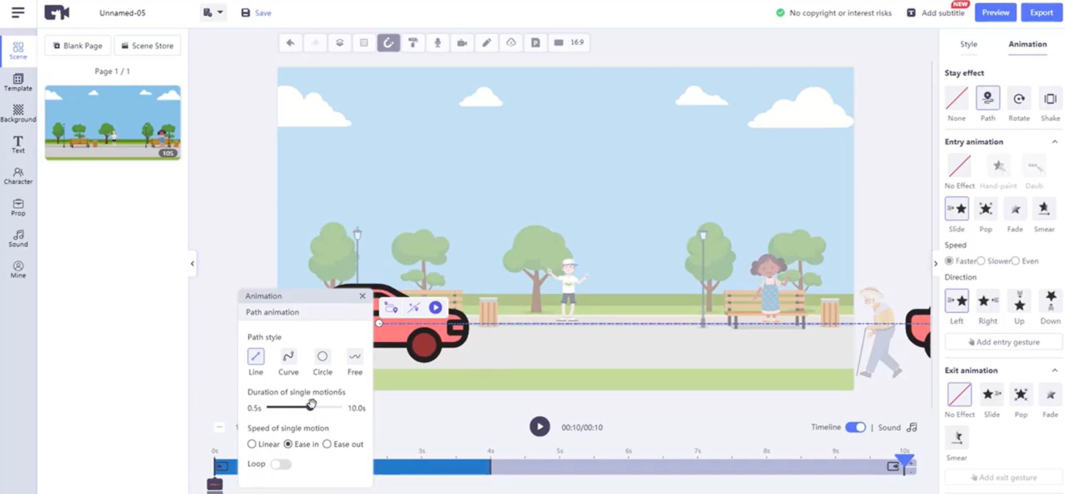Open the layers stack tool
The image size is (1065, 494).
click(x=340, y=43)
